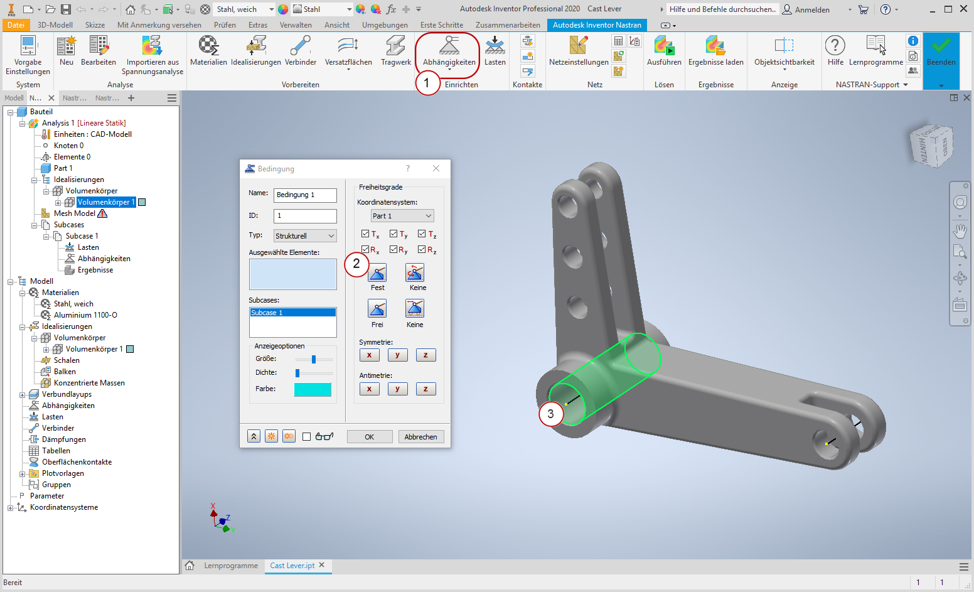Toggle the Ty degree of freedom checkbox

[x=393, y=234]
